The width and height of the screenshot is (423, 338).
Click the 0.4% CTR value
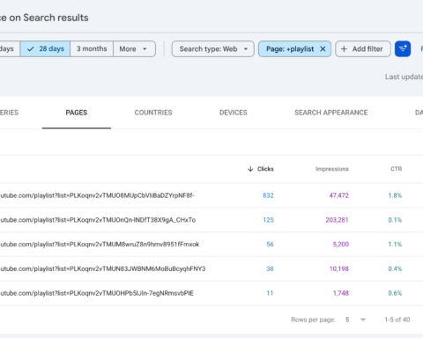coord(395,268)
